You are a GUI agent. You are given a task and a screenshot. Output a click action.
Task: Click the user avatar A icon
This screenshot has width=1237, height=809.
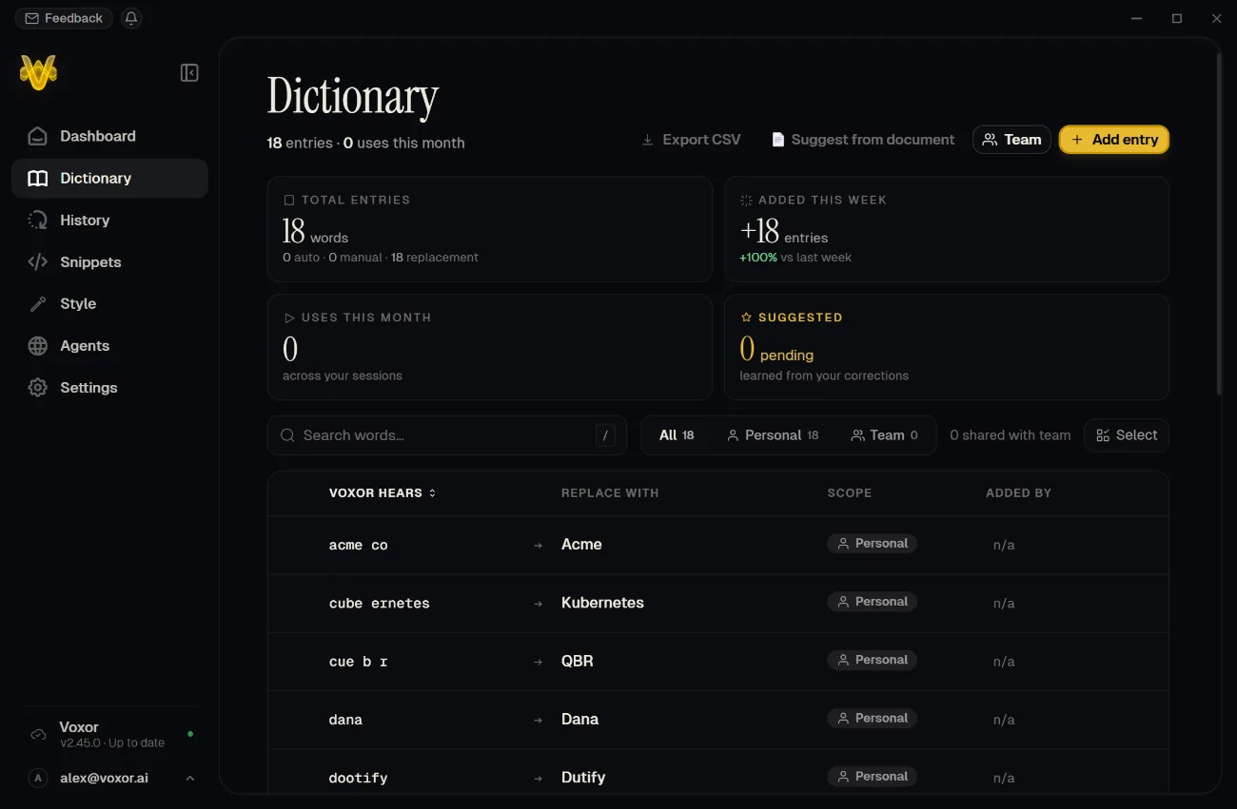(38, 779)
